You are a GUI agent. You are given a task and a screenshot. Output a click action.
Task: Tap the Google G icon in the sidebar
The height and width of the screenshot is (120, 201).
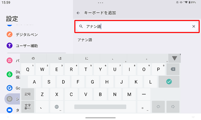9,88
